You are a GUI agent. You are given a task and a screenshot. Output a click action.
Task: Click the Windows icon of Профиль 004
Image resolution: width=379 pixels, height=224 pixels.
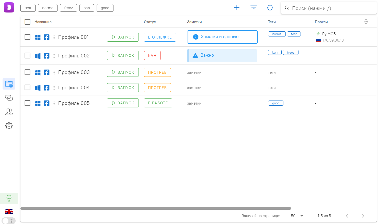(x=38, y=88)
